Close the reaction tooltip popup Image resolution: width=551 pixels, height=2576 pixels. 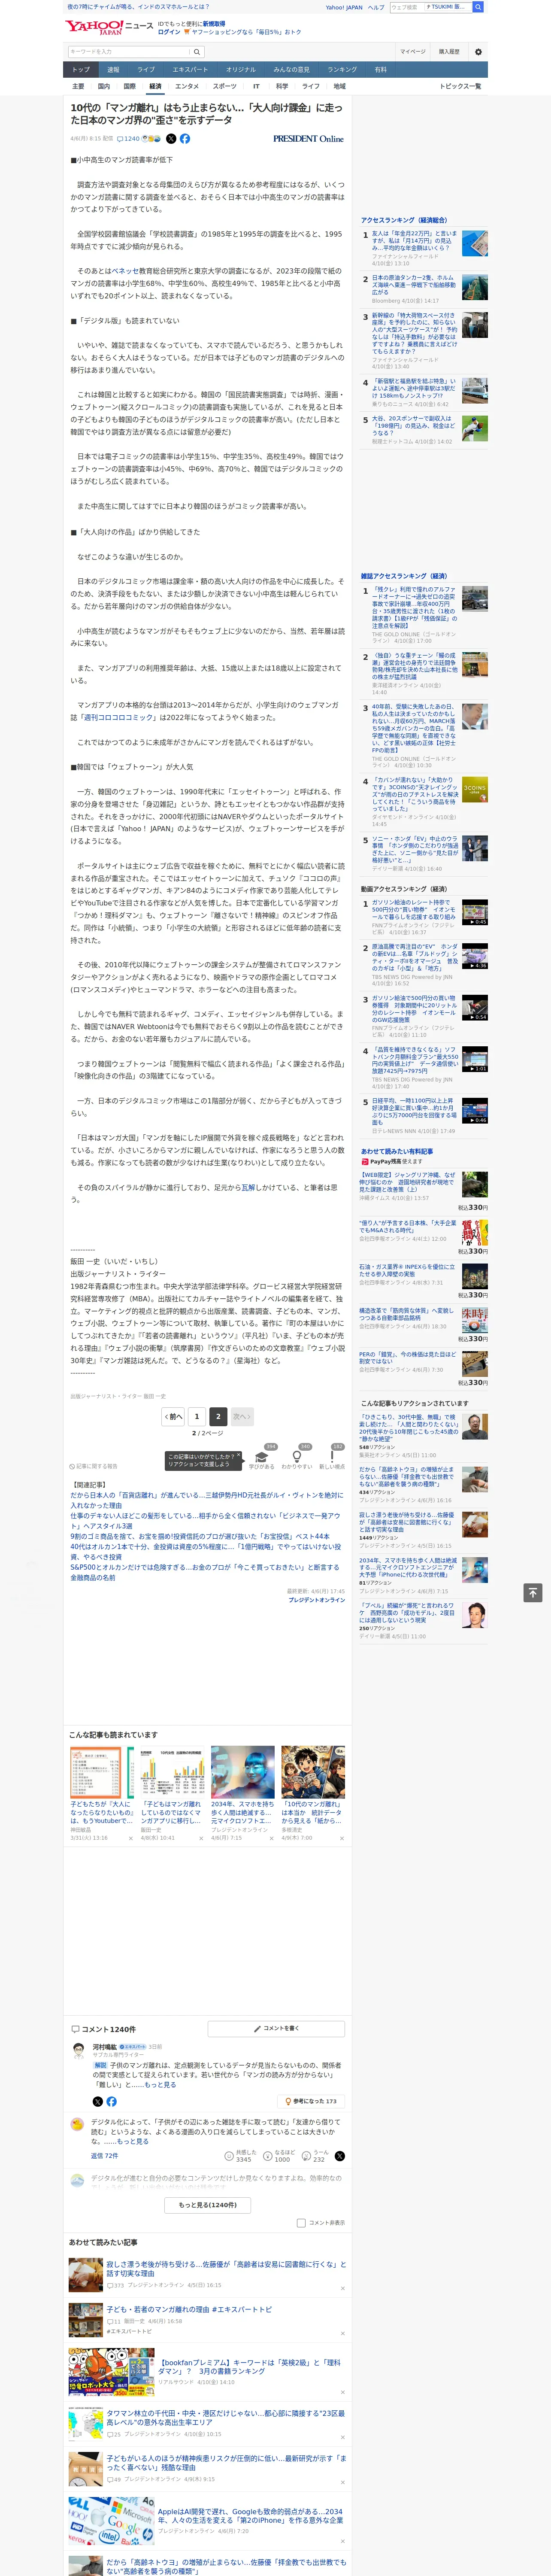[239, 1455]
